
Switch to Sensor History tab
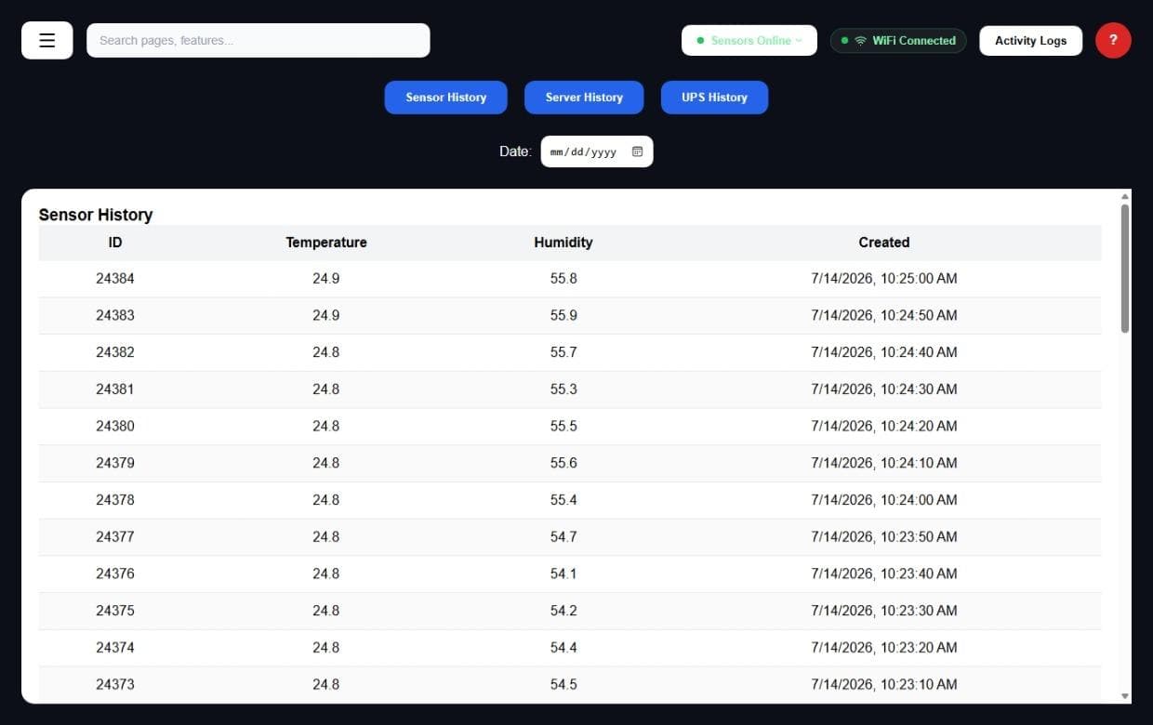click(x=446, y=98)
